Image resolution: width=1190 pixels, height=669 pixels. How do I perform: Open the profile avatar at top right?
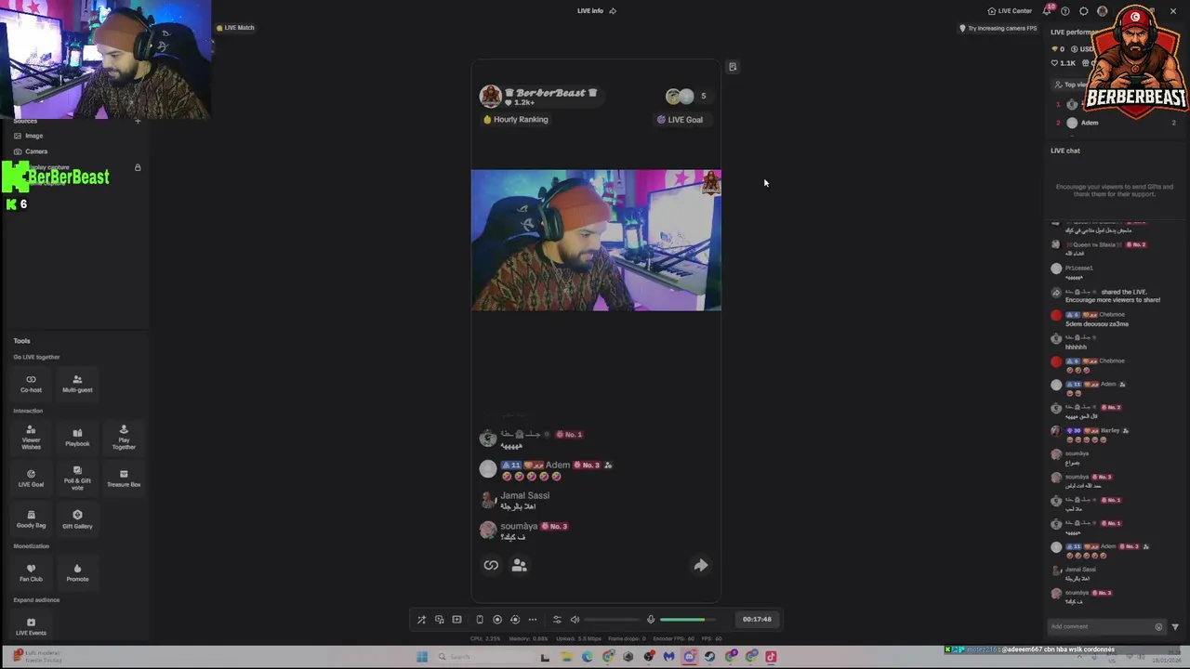point(1103,11)
